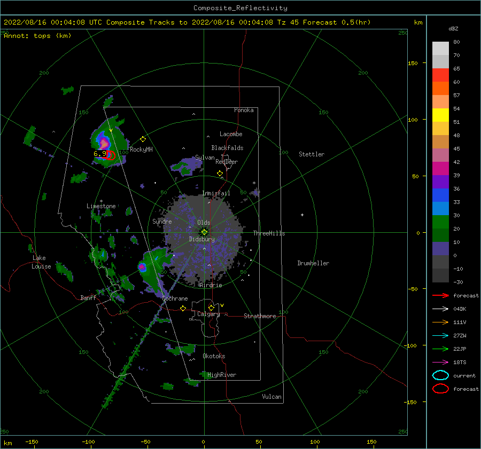The height and width of the screenshot is (449, 481).
Task: Click the red forecast ellipse on the storm cell
Action: click(x=111, y=155)
